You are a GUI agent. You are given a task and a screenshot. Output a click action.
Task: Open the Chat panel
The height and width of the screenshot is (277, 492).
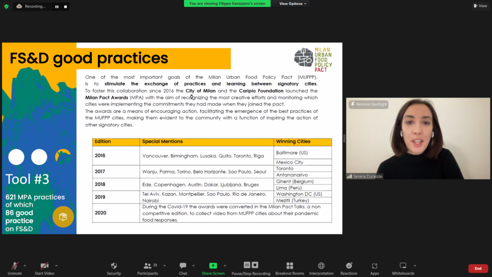point(183,266)
